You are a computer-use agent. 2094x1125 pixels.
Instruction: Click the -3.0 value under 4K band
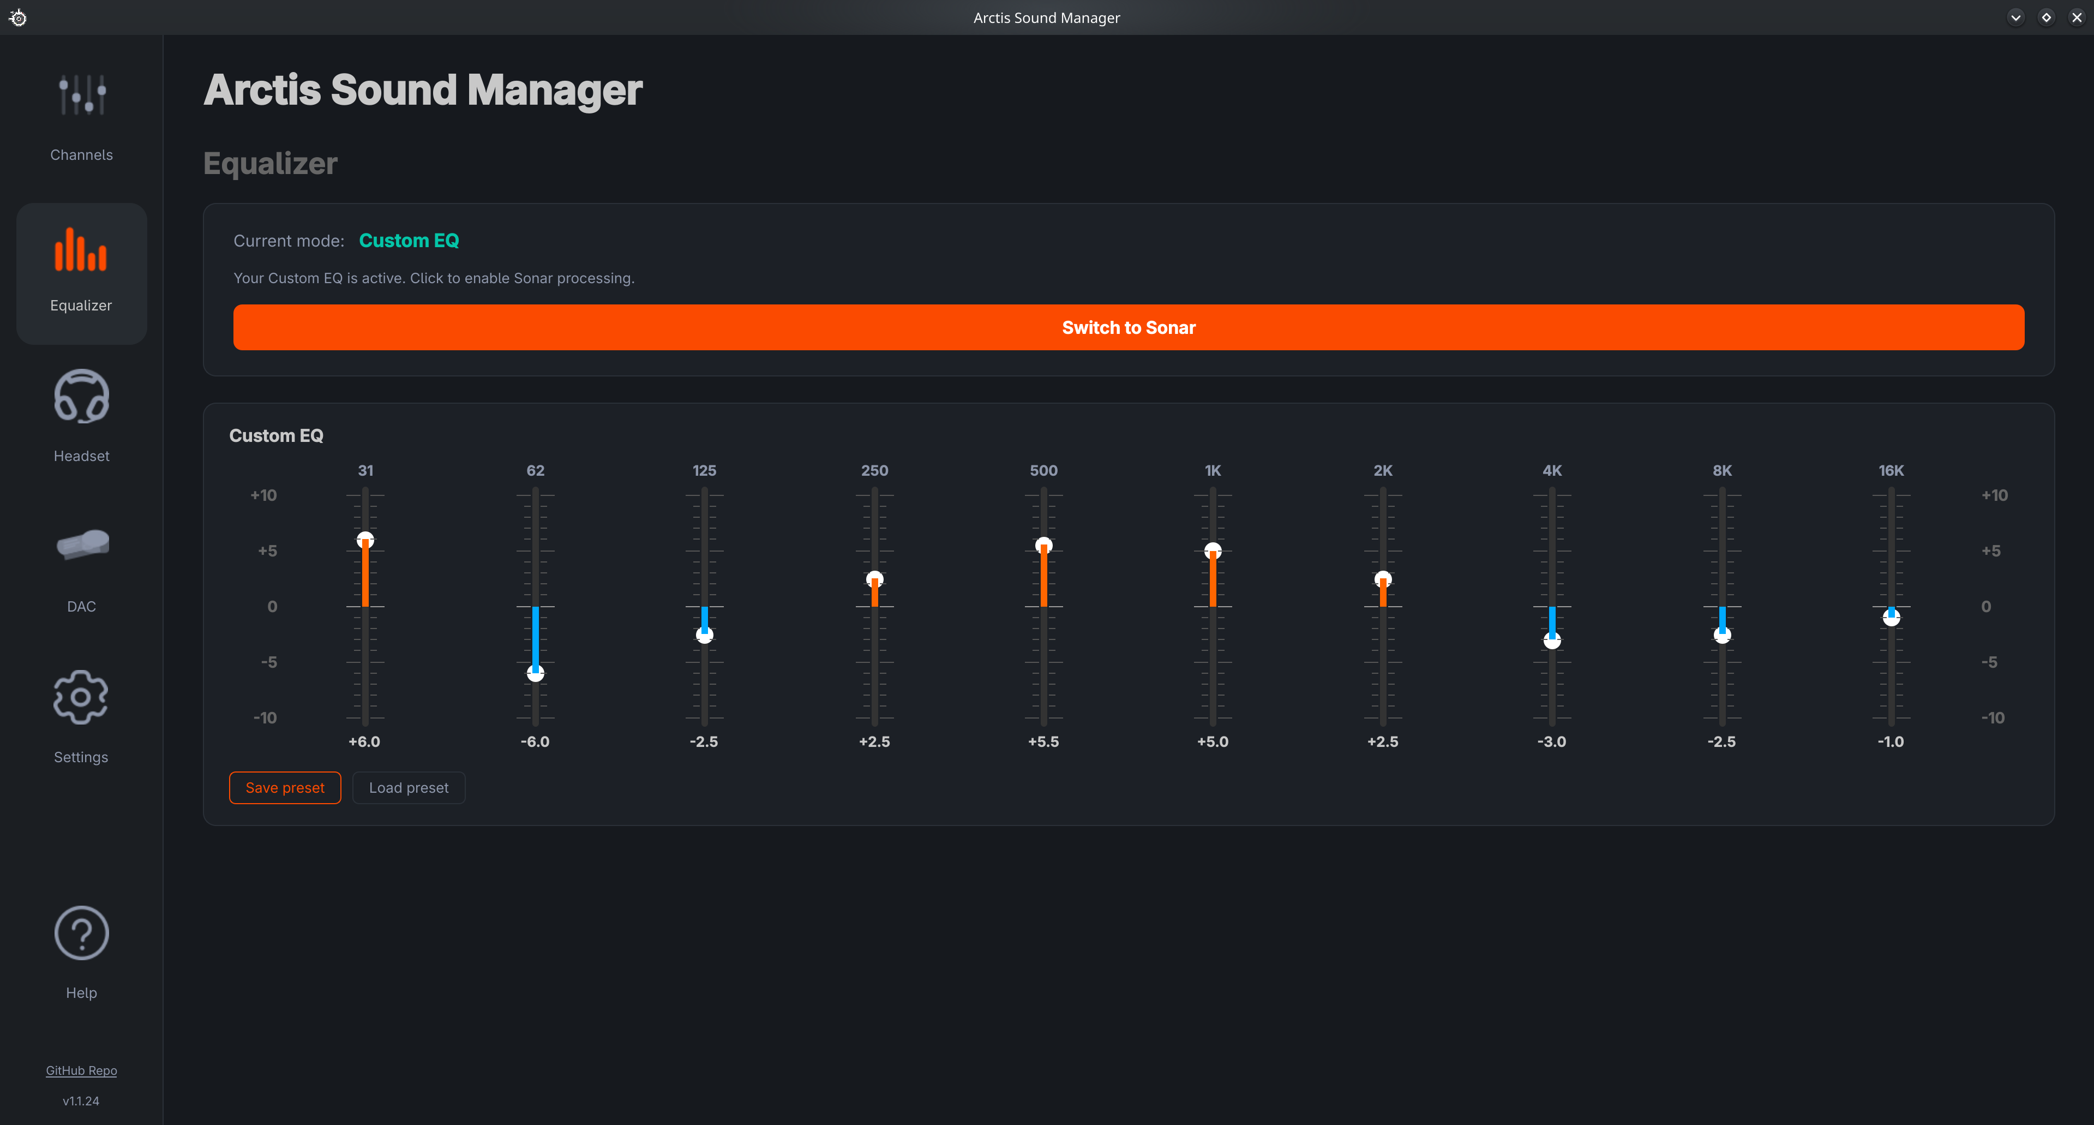(1552, 741)
